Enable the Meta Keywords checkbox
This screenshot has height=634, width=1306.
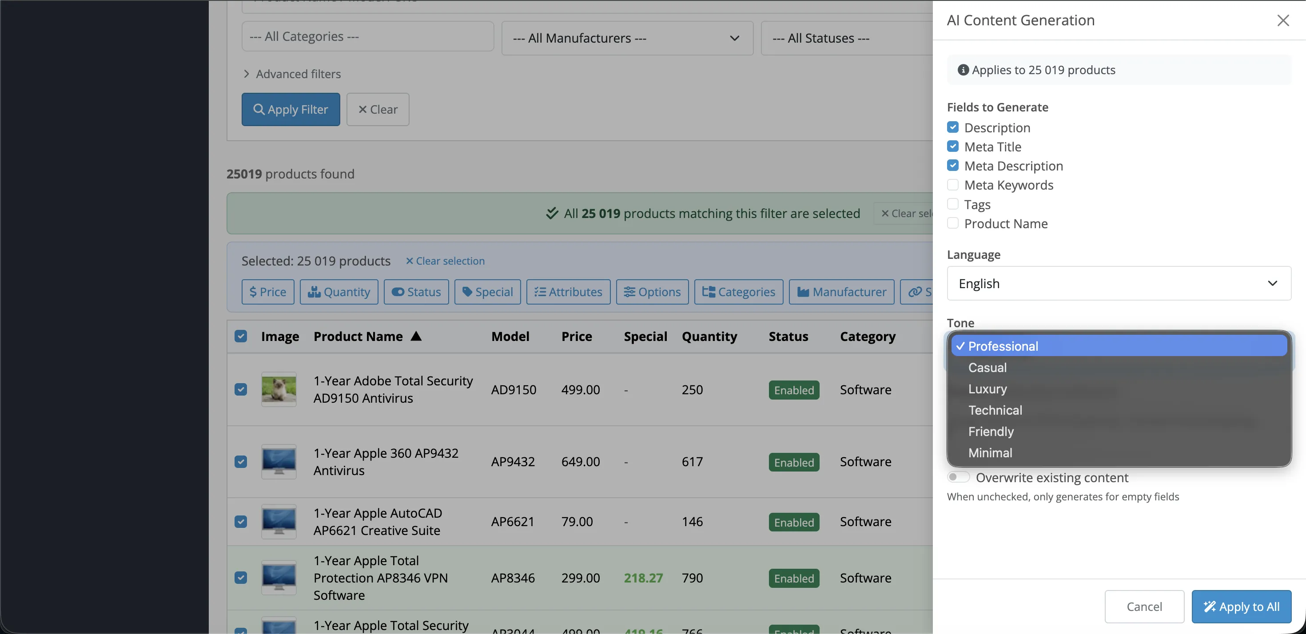point(953,185)
